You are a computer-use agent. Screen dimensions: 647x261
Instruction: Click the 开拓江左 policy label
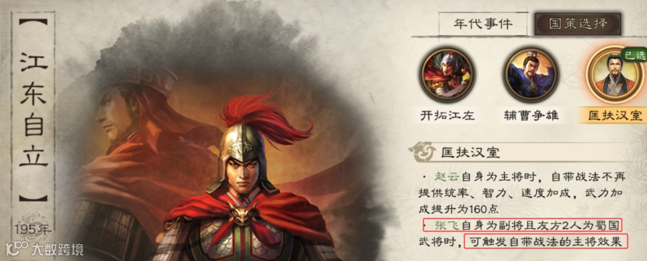coord(447,115)
